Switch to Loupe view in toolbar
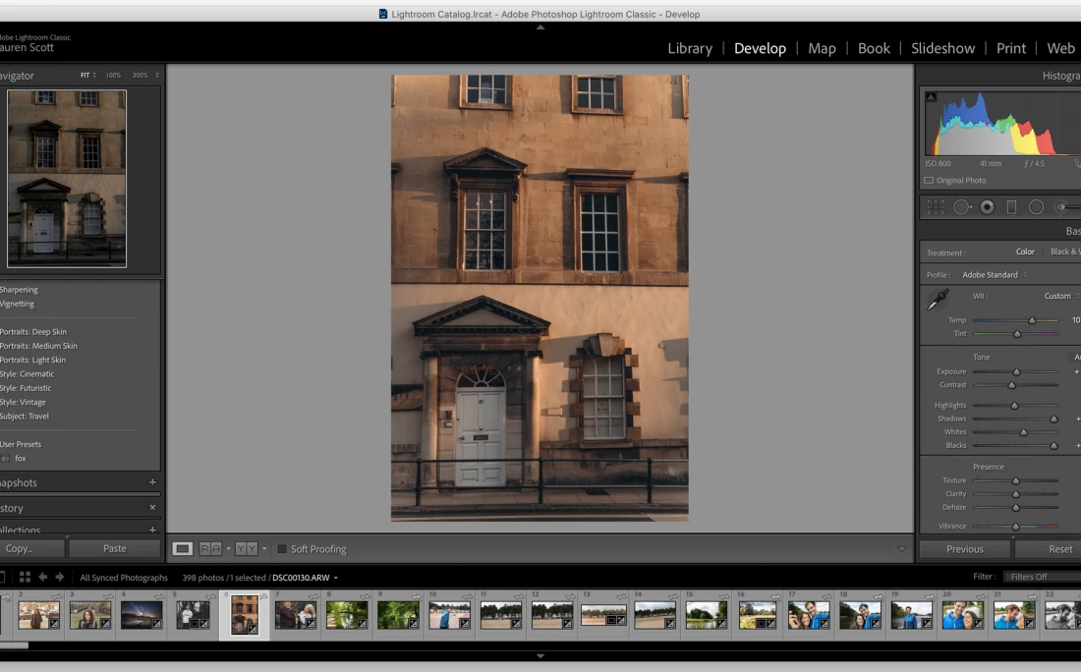This screenshot has height=672, width=1081. tap(182, 549)
